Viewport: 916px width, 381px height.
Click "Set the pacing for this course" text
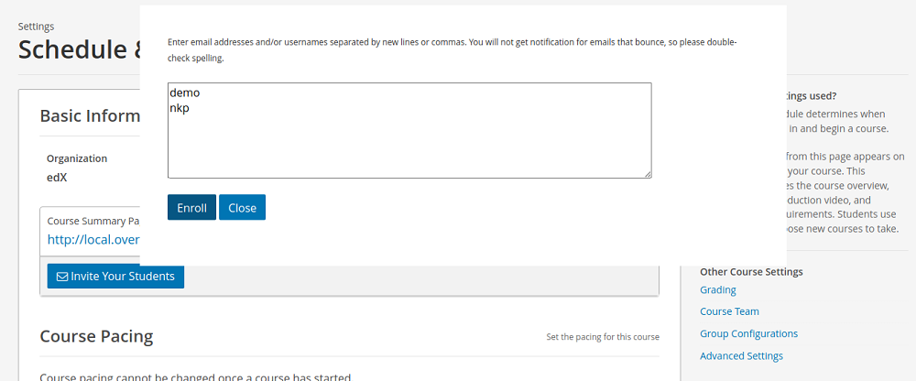click(603, 337)
